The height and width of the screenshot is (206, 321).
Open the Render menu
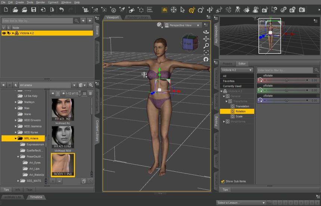pyautogui.click(x=40, y=2)
